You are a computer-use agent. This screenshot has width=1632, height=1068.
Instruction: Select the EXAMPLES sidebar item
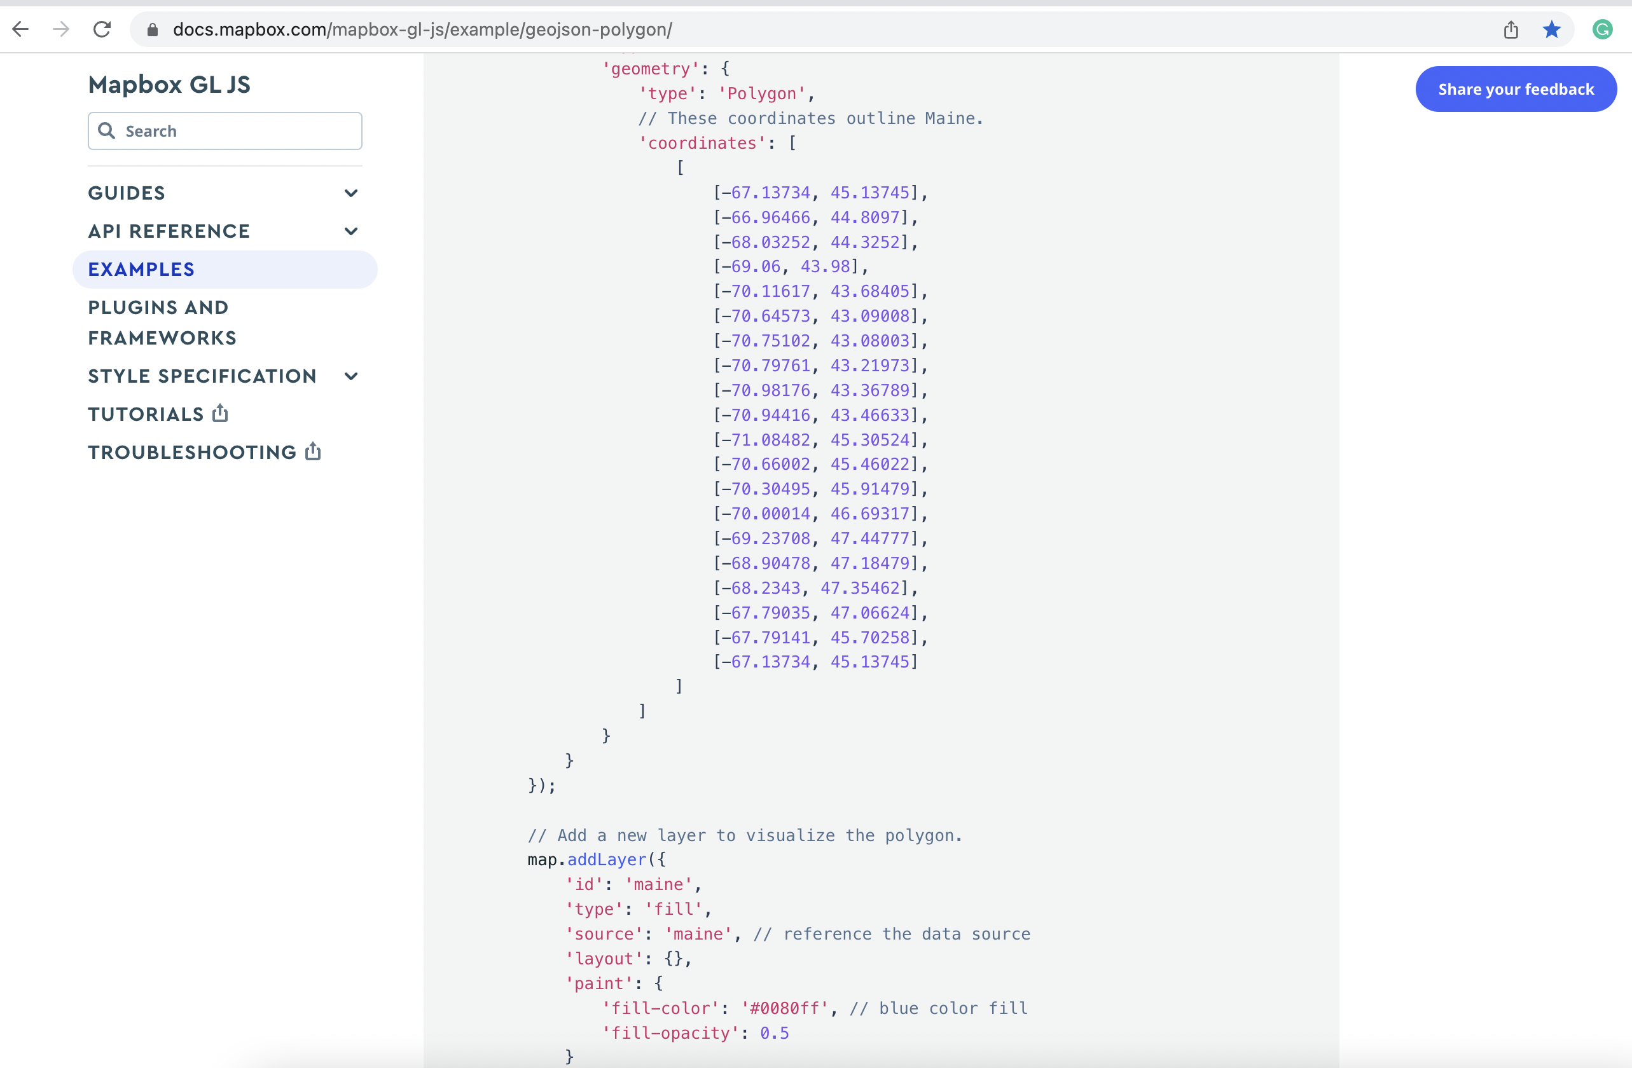tap(141, 269)
